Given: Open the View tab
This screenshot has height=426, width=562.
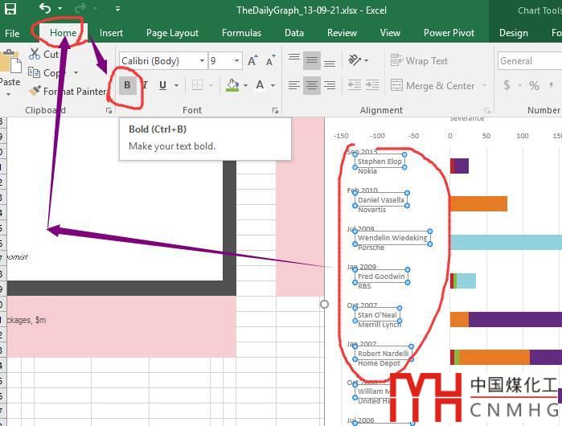Looking at the screenshot, I should click(390, 33).
